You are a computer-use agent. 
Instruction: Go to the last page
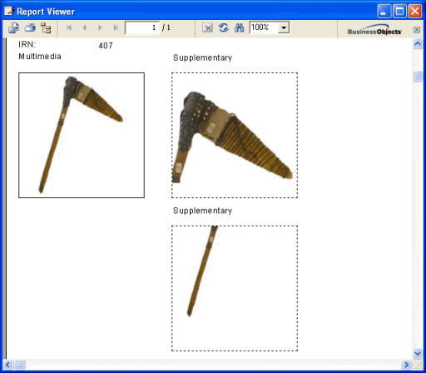tap(116, 27)
